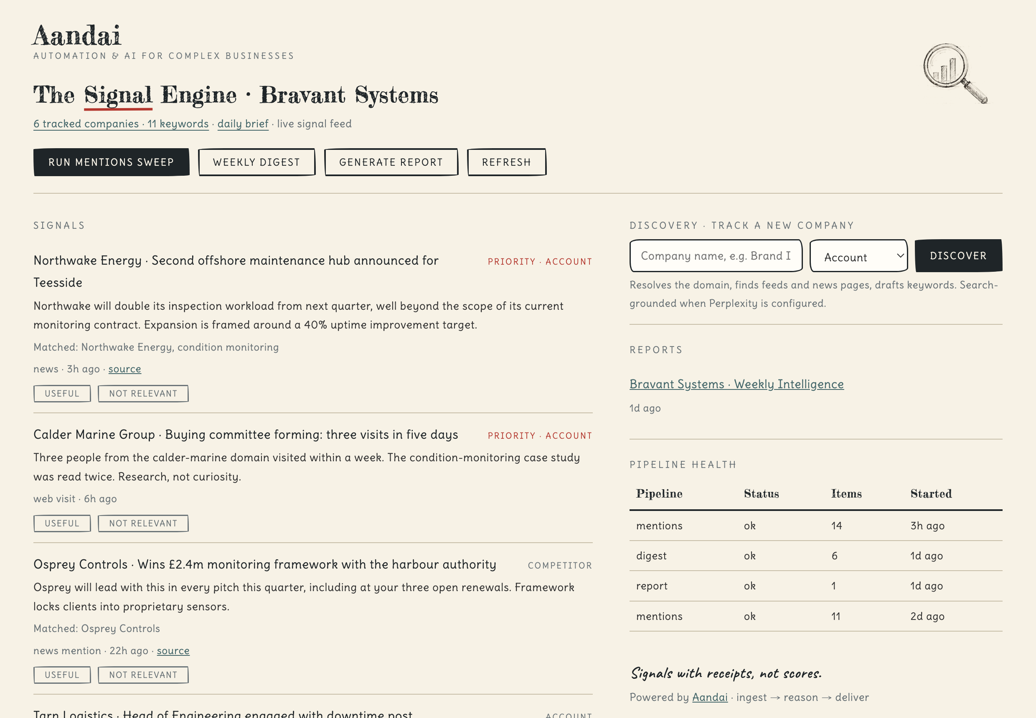
Task: Open the Weekly Digest
Action: pos(256,162)
